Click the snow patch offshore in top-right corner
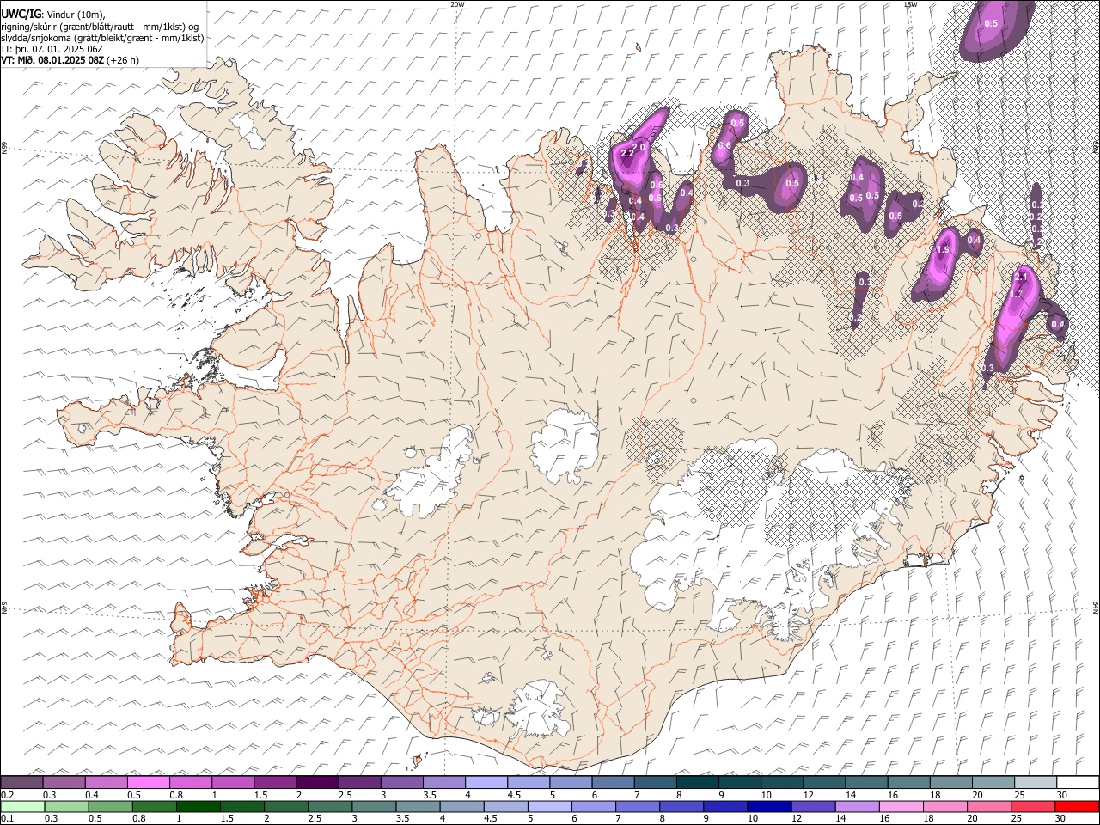The height and width of the screenshot is (825, 1100). click(995, 28)
